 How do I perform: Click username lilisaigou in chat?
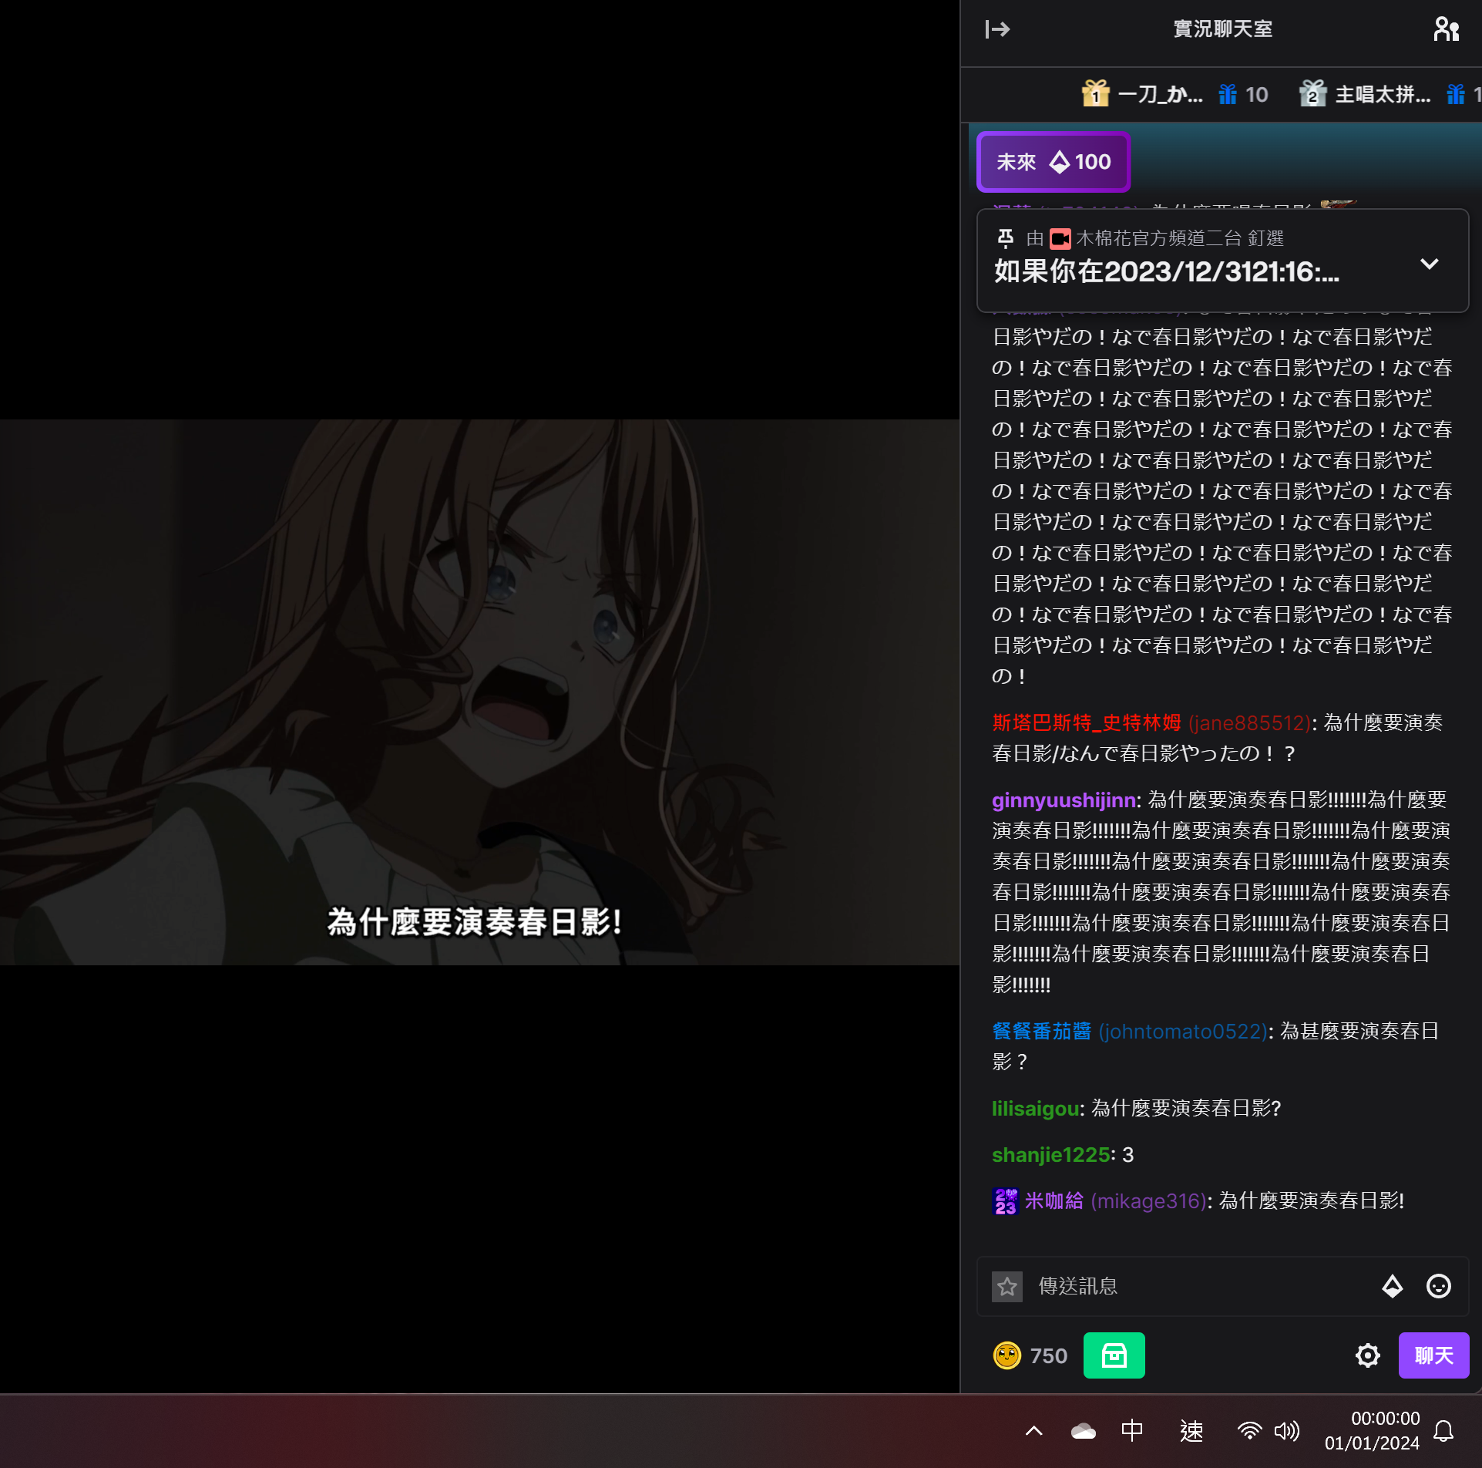1035,1109
